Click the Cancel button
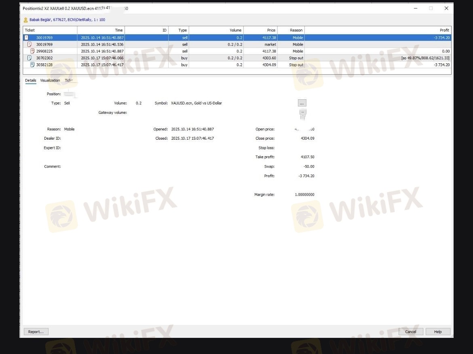Image resolution: width=473 pixels, height=354 pixels. click(411, 332)
